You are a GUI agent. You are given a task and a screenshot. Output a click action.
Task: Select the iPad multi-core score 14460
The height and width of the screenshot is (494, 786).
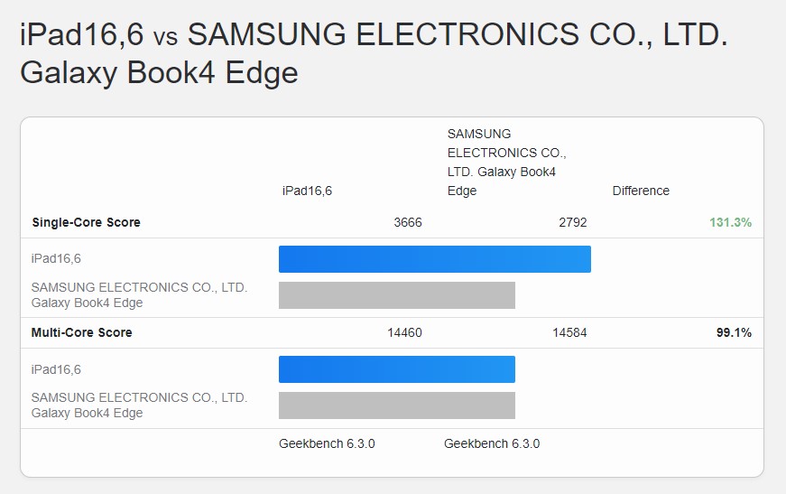pyautogui.click(x=404, y=332)
